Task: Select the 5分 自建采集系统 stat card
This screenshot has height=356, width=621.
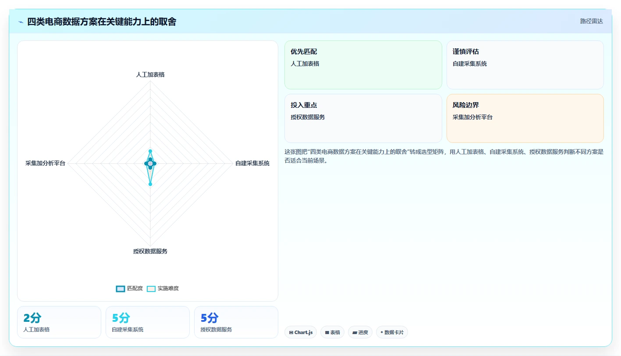Action: (x=148, y=322)
